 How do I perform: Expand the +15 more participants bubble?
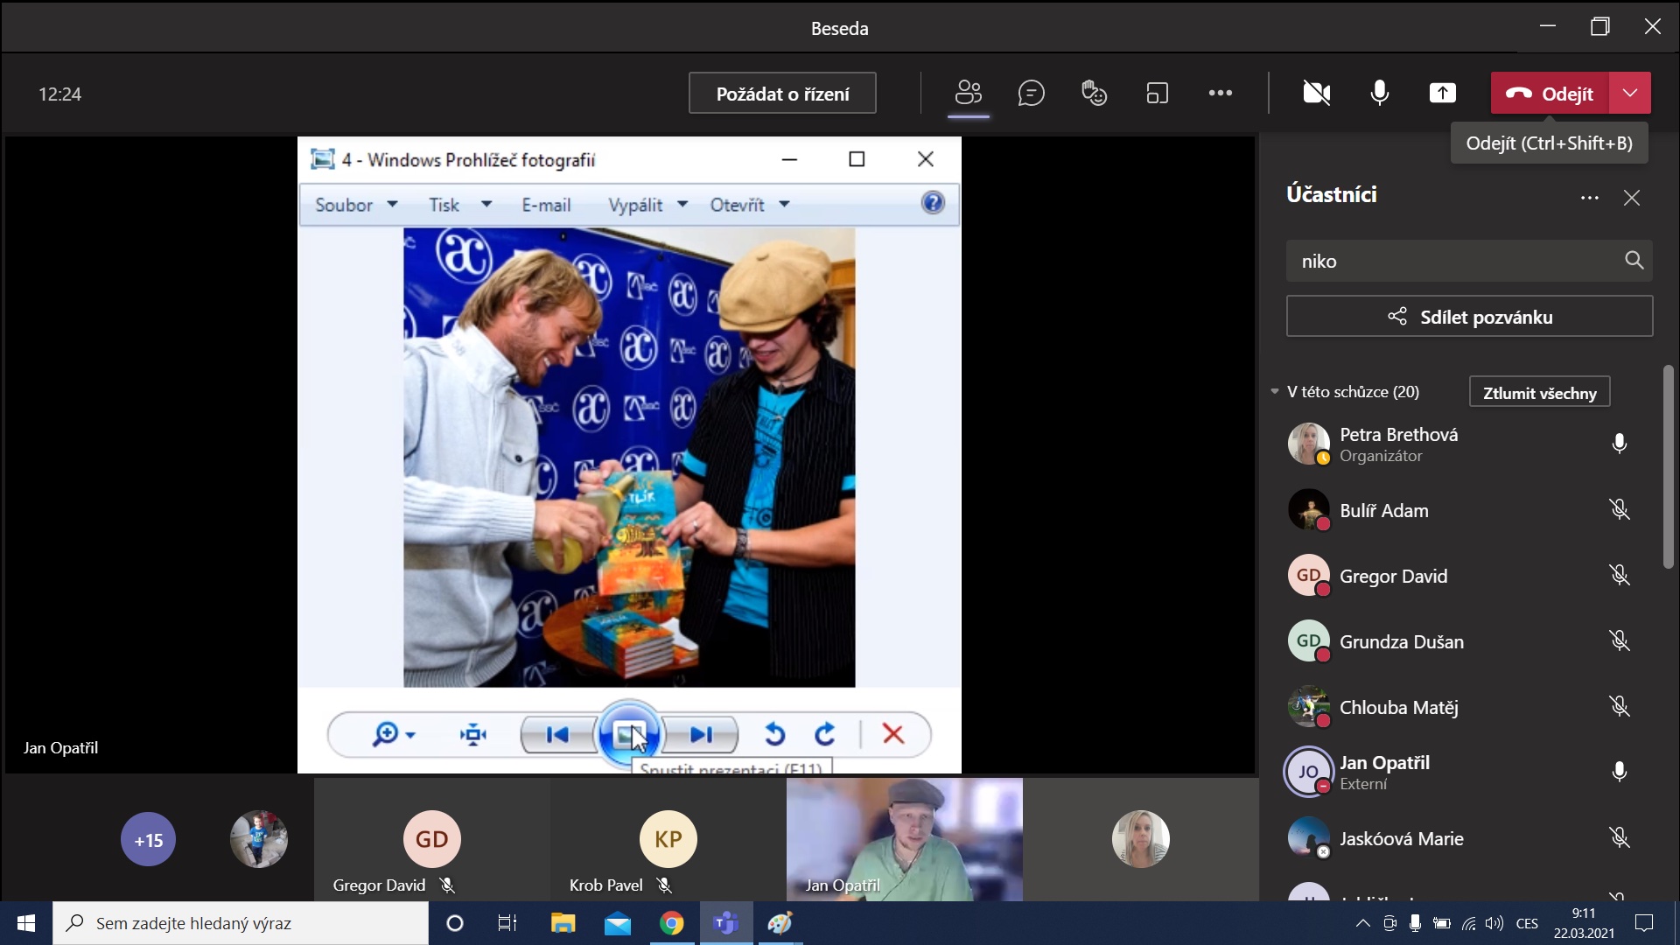pyautogui.click(x=148, y=840)
